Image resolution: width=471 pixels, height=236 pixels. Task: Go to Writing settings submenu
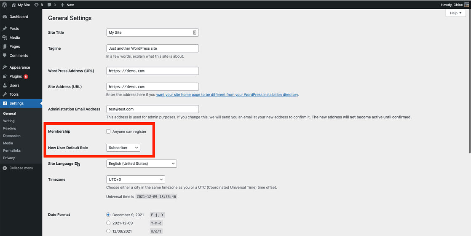tap(9, 121)
